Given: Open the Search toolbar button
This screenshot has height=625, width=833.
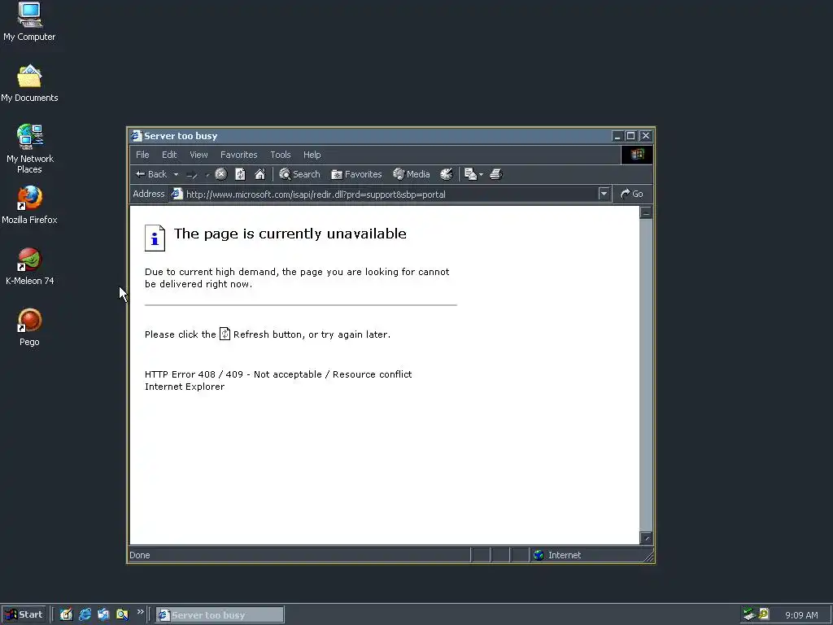Looking at the screenshot, I should (x=299, y=174).
